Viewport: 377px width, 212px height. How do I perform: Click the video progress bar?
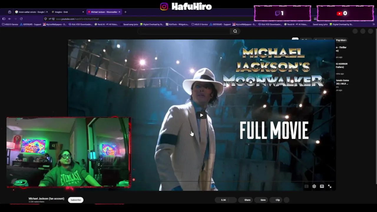[201, 181]
